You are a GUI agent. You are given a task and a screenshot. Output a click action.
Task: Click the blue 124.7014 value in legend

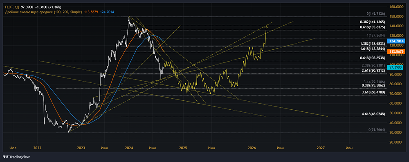click(107, 12)
